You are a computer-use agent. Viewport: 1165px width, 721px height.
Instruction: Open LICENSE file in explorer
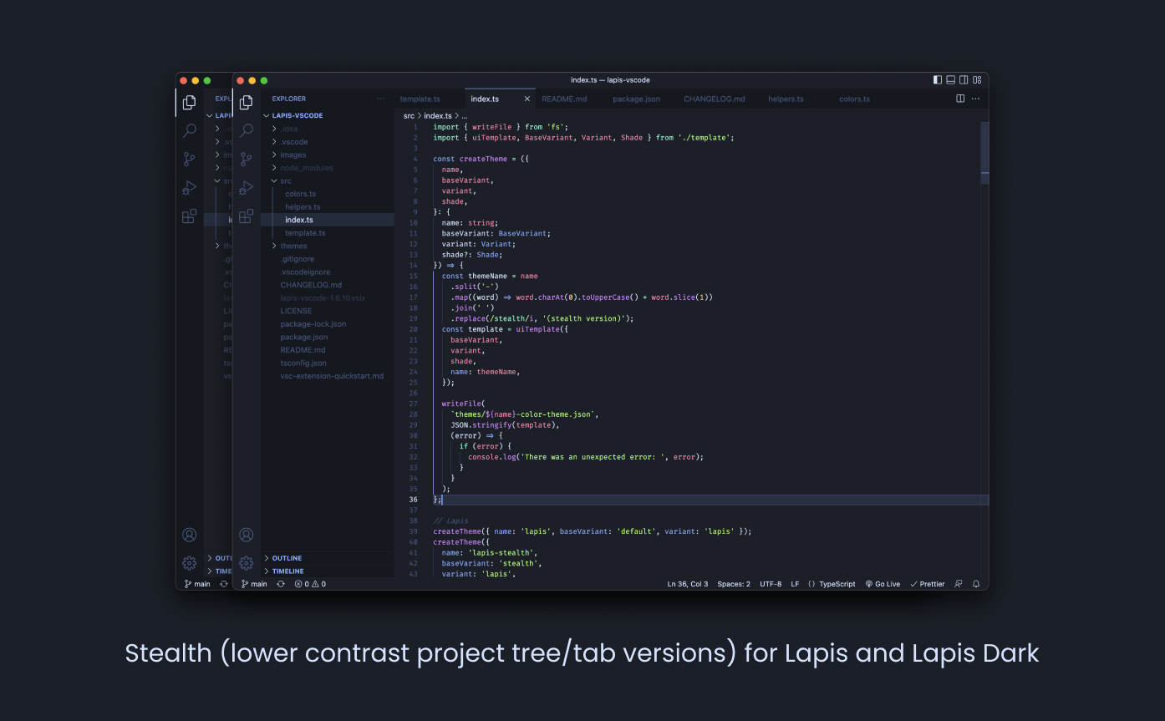coord(328,311)
